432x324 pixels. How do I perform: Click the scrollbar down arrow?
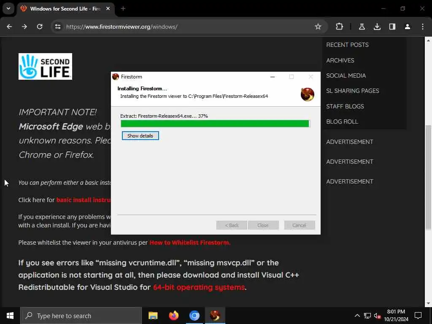coord(428,303)
